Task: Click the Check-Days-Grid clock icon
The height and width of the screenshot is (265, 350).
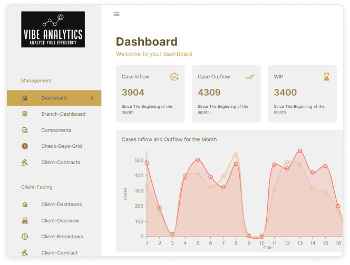Action: 25,146
